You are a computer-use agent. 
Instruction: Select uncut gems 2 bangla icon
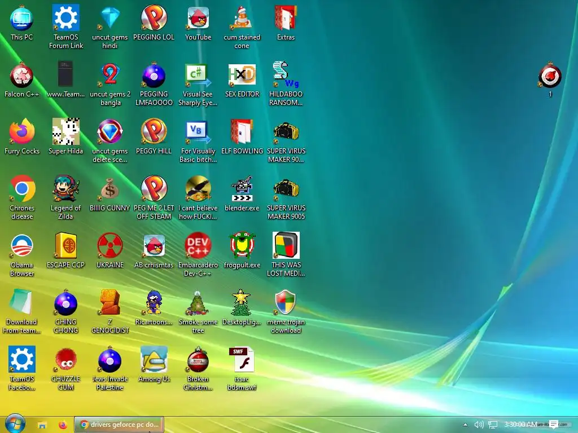tap(110, 75)
